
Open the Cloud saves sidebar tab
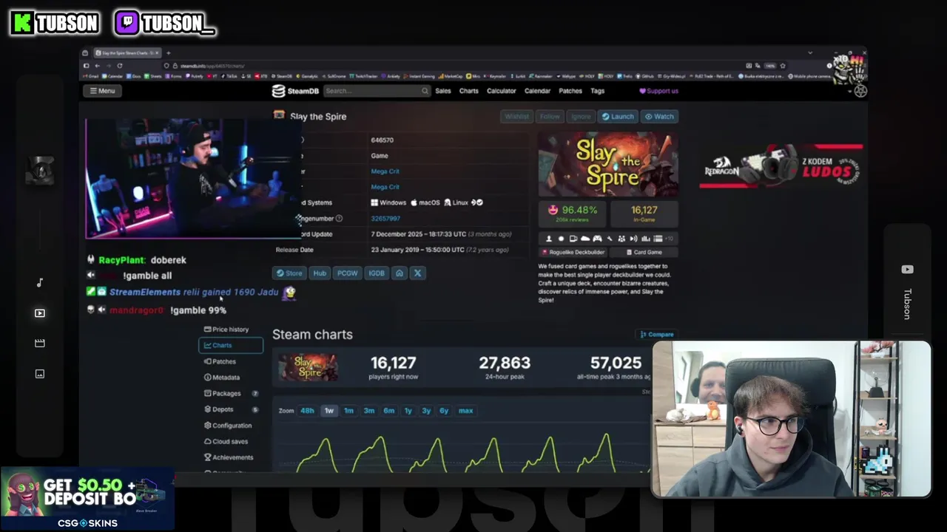point(230,442)
